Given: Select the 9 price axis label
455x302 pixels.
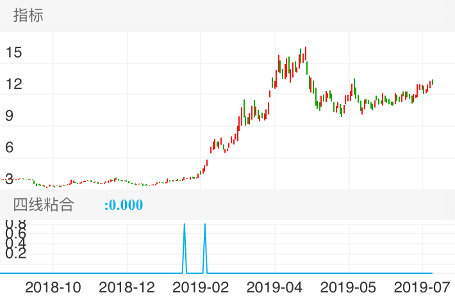Looking at the screenshot, I should tap(9, 116).
